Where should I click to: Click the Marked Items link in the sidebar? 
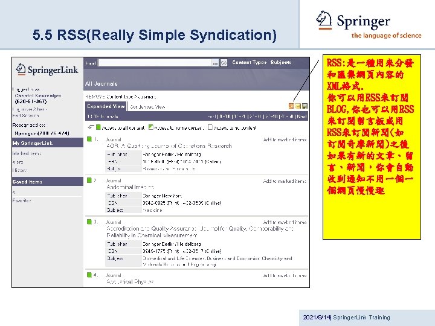coord(27,153)
